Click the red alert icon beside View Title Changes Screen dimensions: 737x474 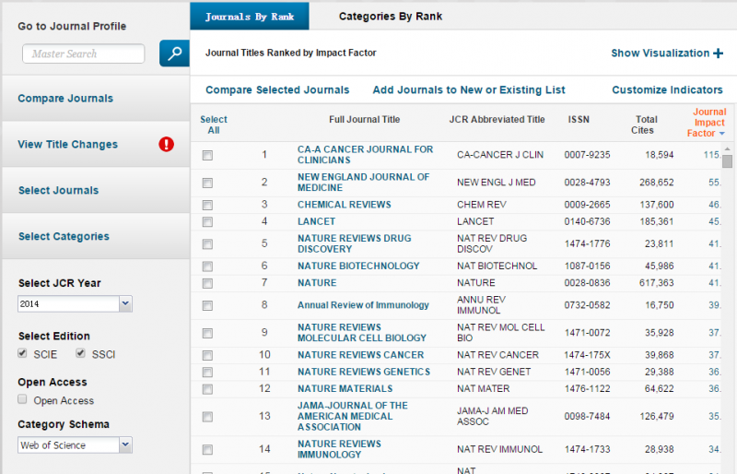(x=166, y=144)
